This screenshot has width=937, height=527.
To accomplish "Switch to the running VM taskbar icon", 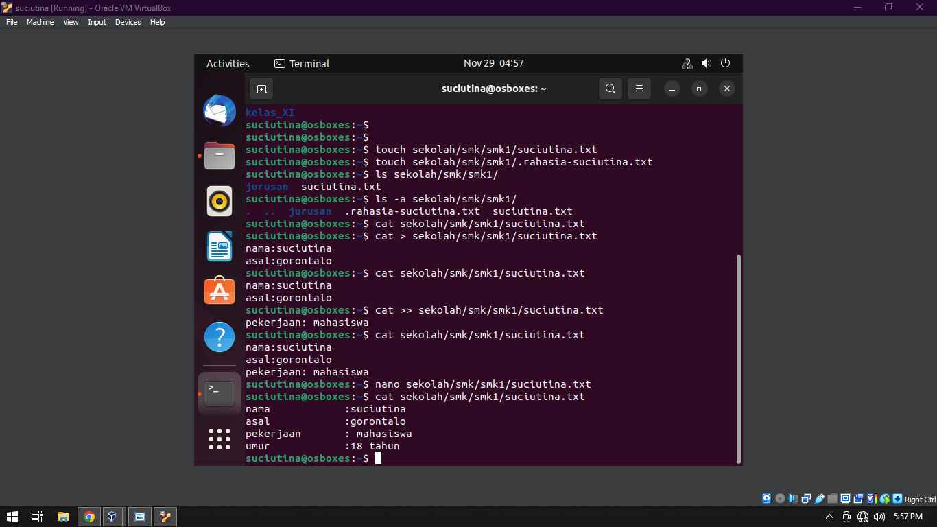I will pyautogui.click(x=165, y=517).
